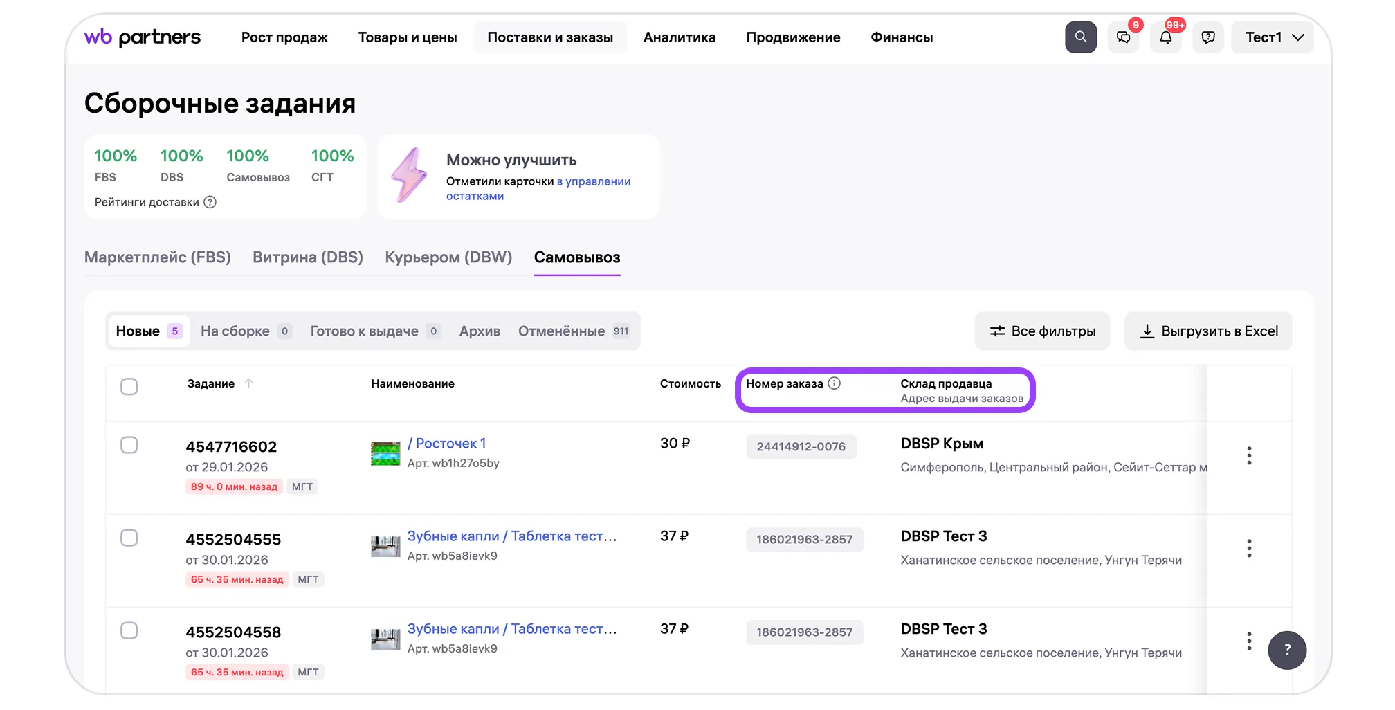Open the notifications bell icon
Image resolution: width=1395 pixels, height=710 pixels.
click(1165, 37)
